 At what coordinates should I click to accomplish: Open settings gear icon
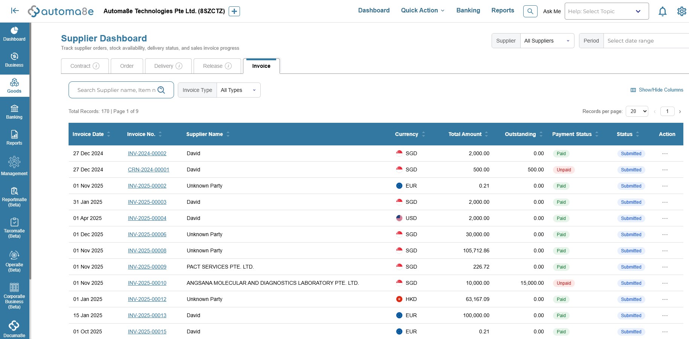click(682, 11)
